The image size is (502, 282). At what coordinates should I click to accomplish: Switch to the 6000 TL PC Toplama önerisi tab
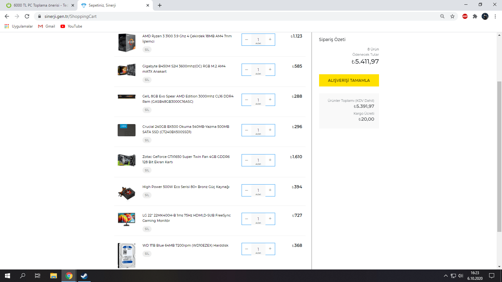coord(40,5)
